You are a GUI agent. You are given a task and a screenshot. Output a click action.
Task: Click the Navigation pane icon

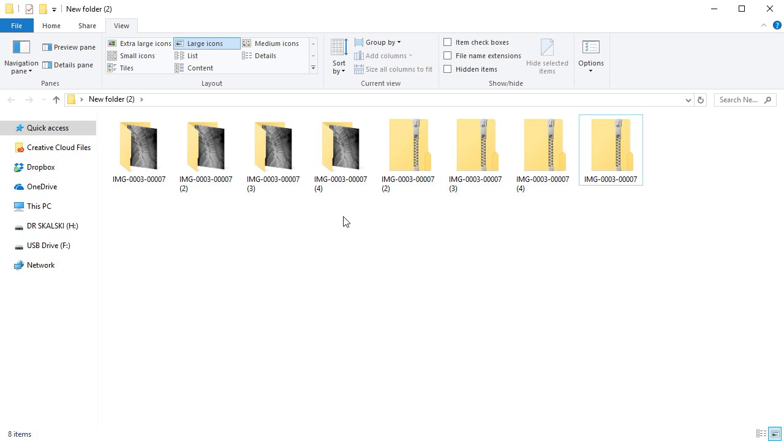[21, 48]
